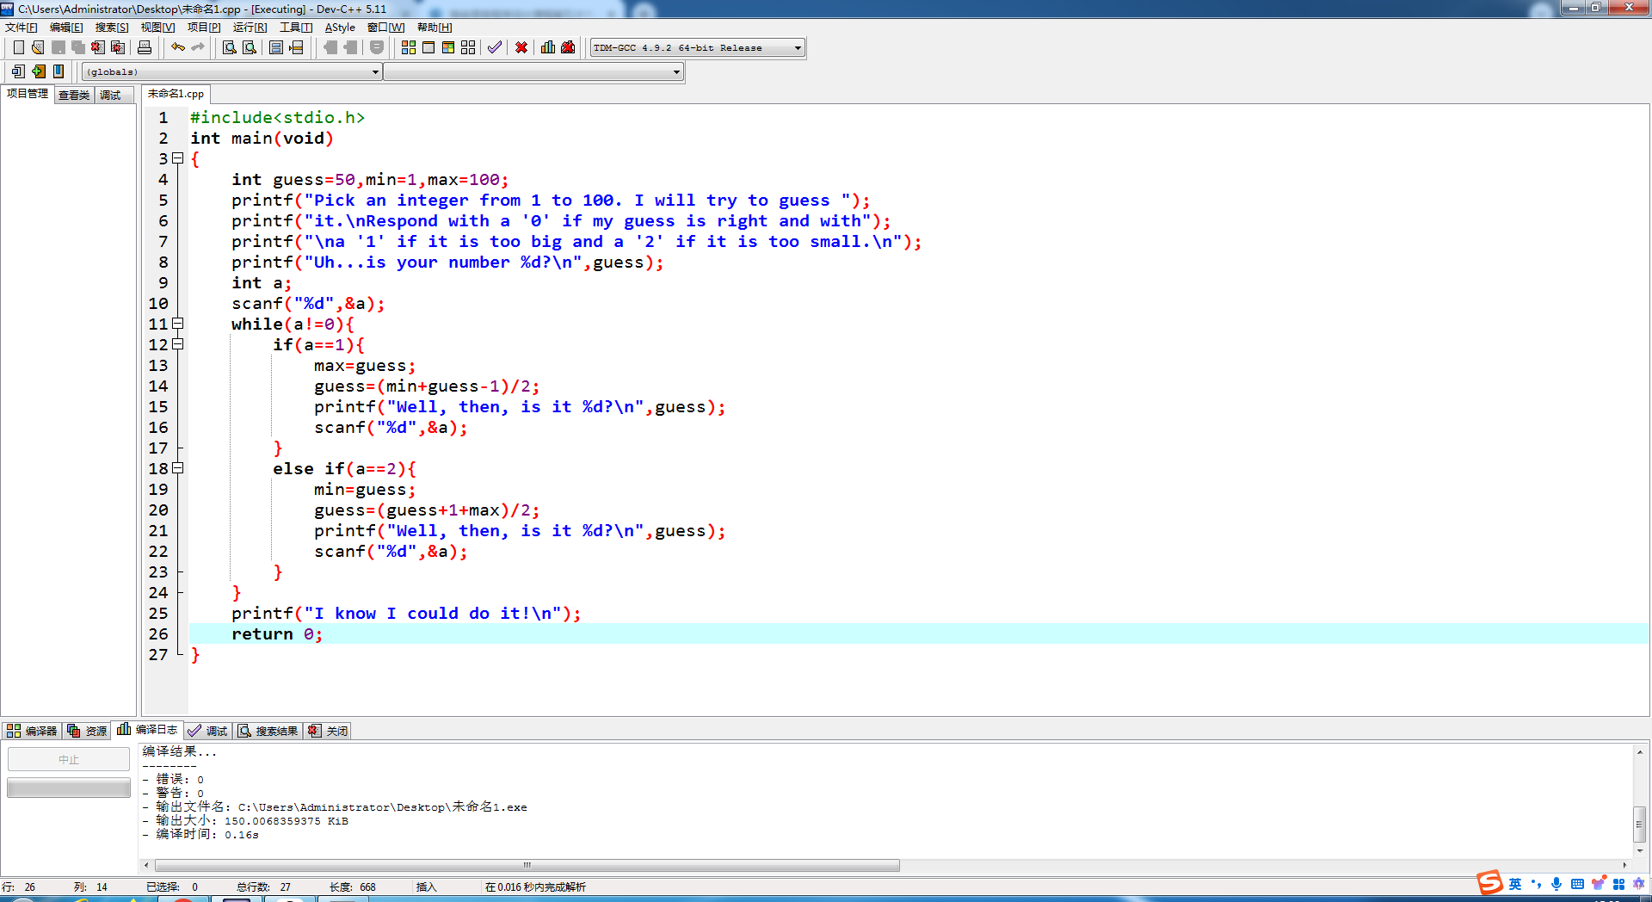Click the Open file toolbar icon

pos(38,47)
